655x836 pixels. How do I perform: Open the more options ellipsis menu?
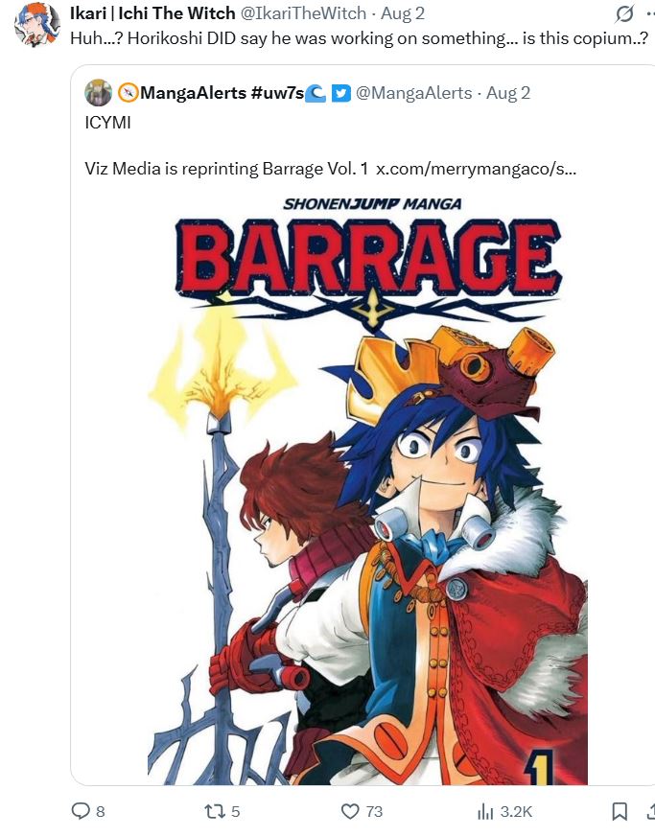click(x=649, y=13)
